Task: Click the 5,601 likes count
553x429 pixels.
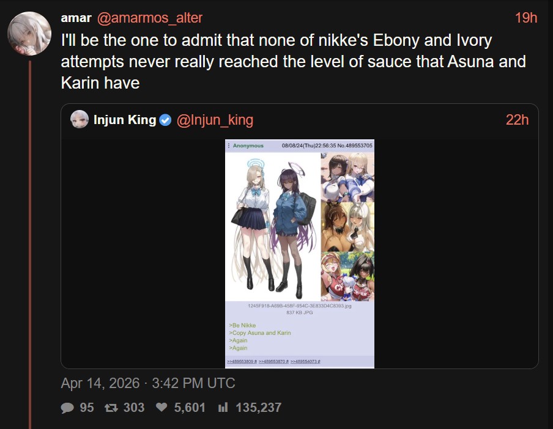Action: pyautogui.click(x=190, y=408)
